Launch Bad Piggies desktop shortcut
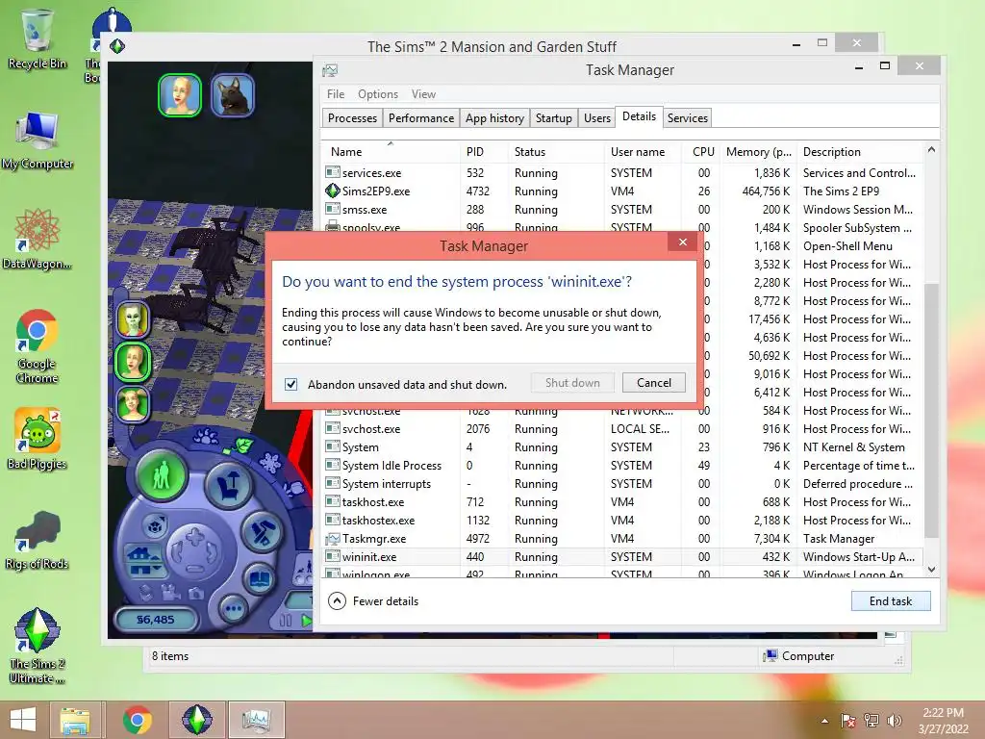The height and width of the screenshot is (739, 985). tap(38, 439)
